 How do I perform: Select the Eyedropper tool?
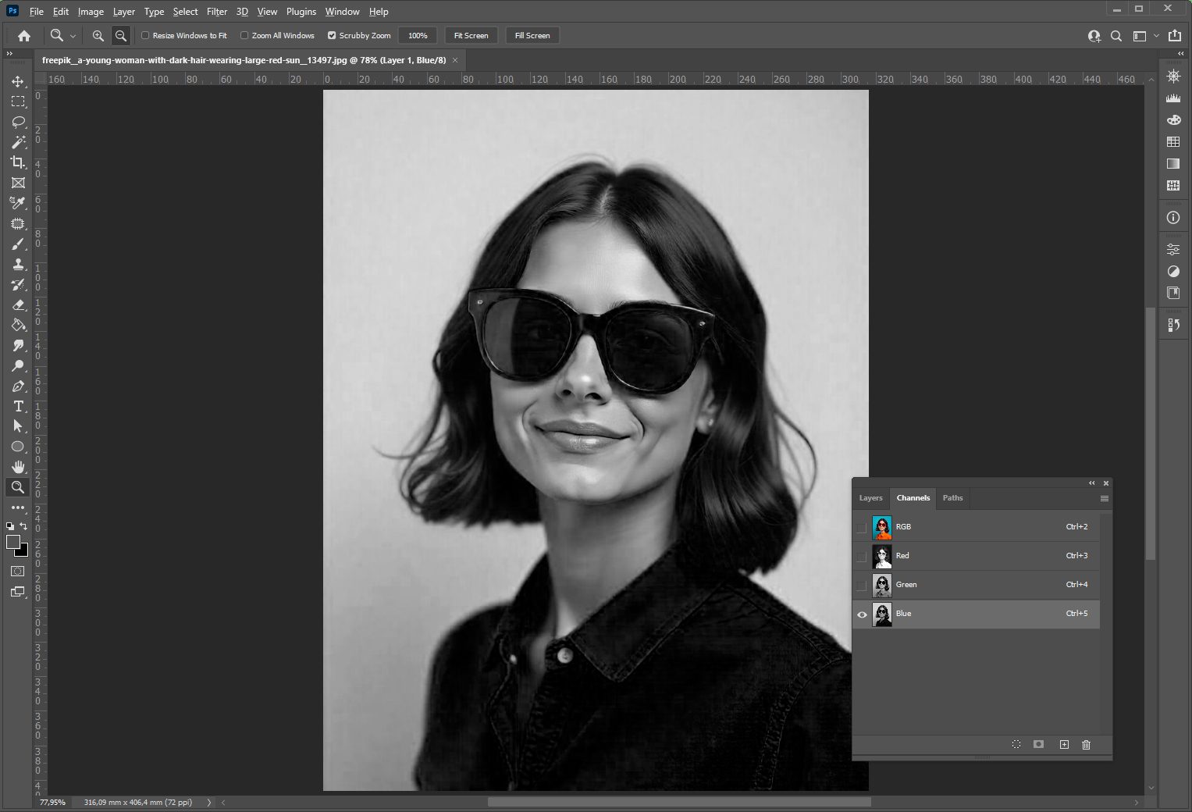pyautogui.click(x=18, y=203)
